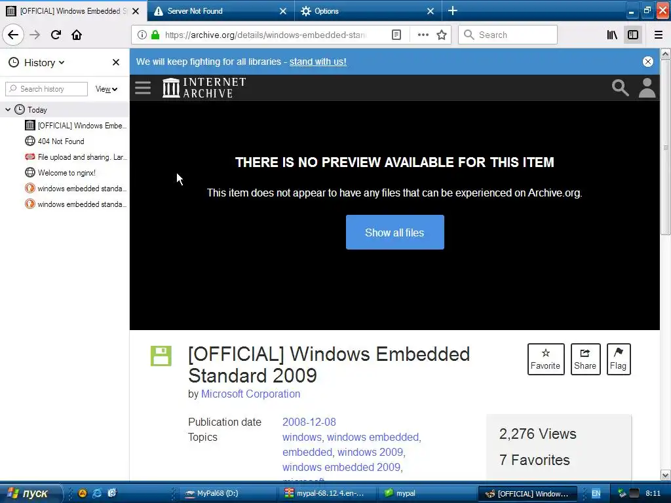671x503 pixels.
Task: Open Internet Archive search magnifier
Action: click(x=620, y=88)
